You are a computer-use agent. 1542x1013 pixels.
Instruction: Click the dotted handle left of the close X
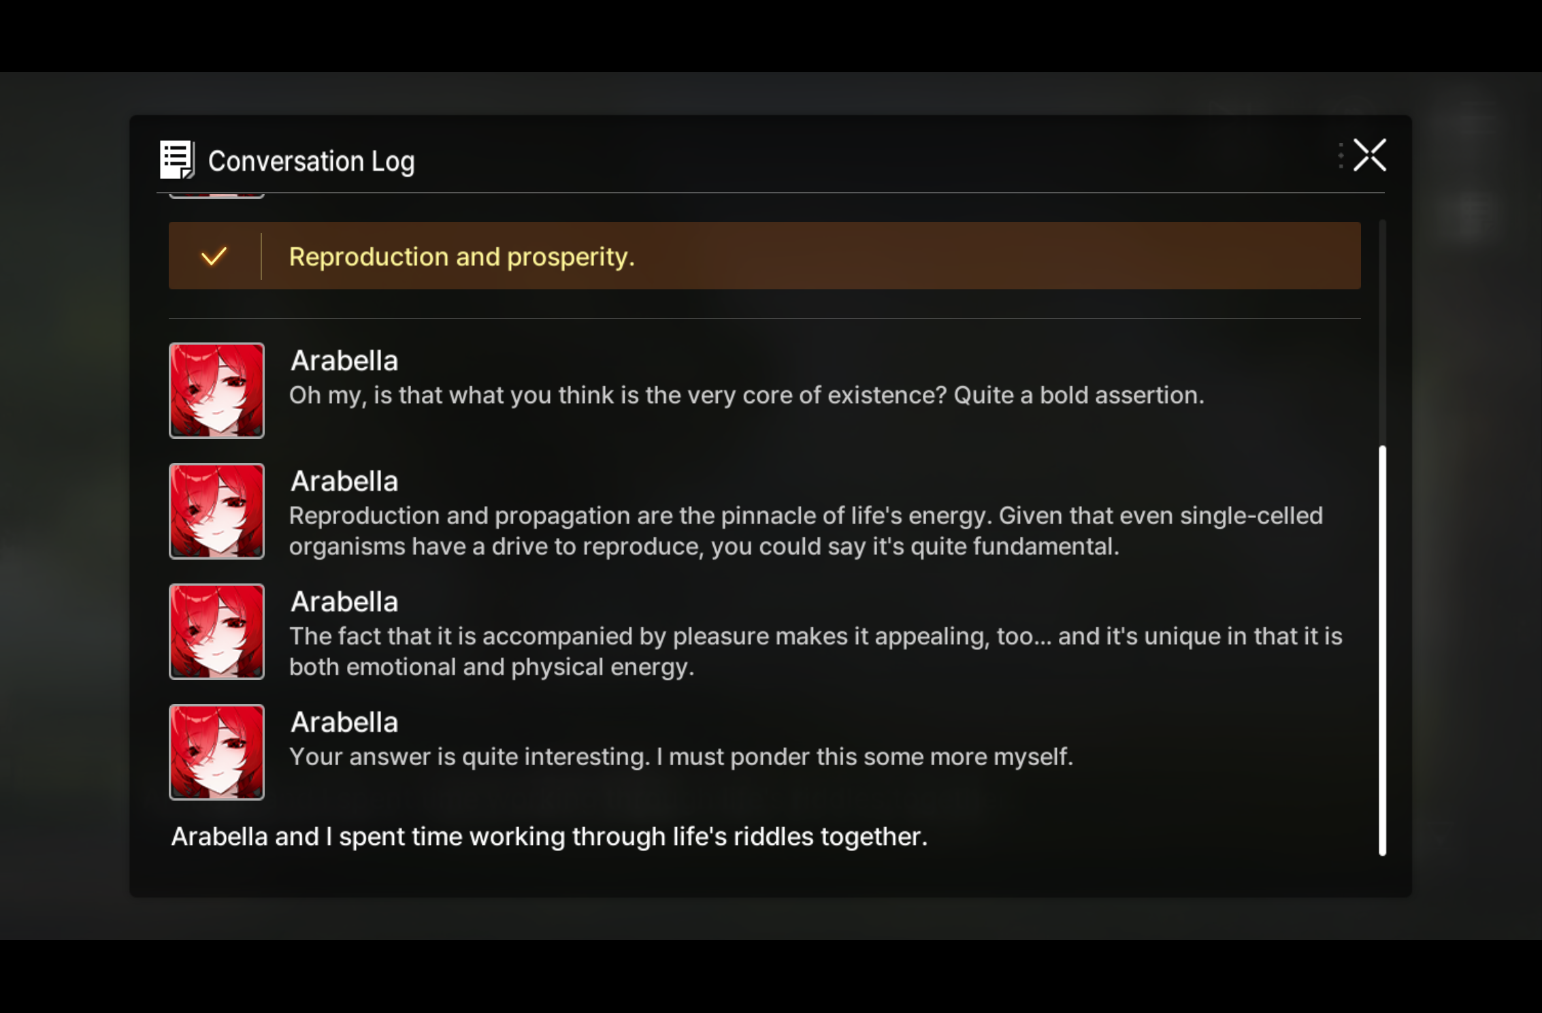click(1341, 155)
